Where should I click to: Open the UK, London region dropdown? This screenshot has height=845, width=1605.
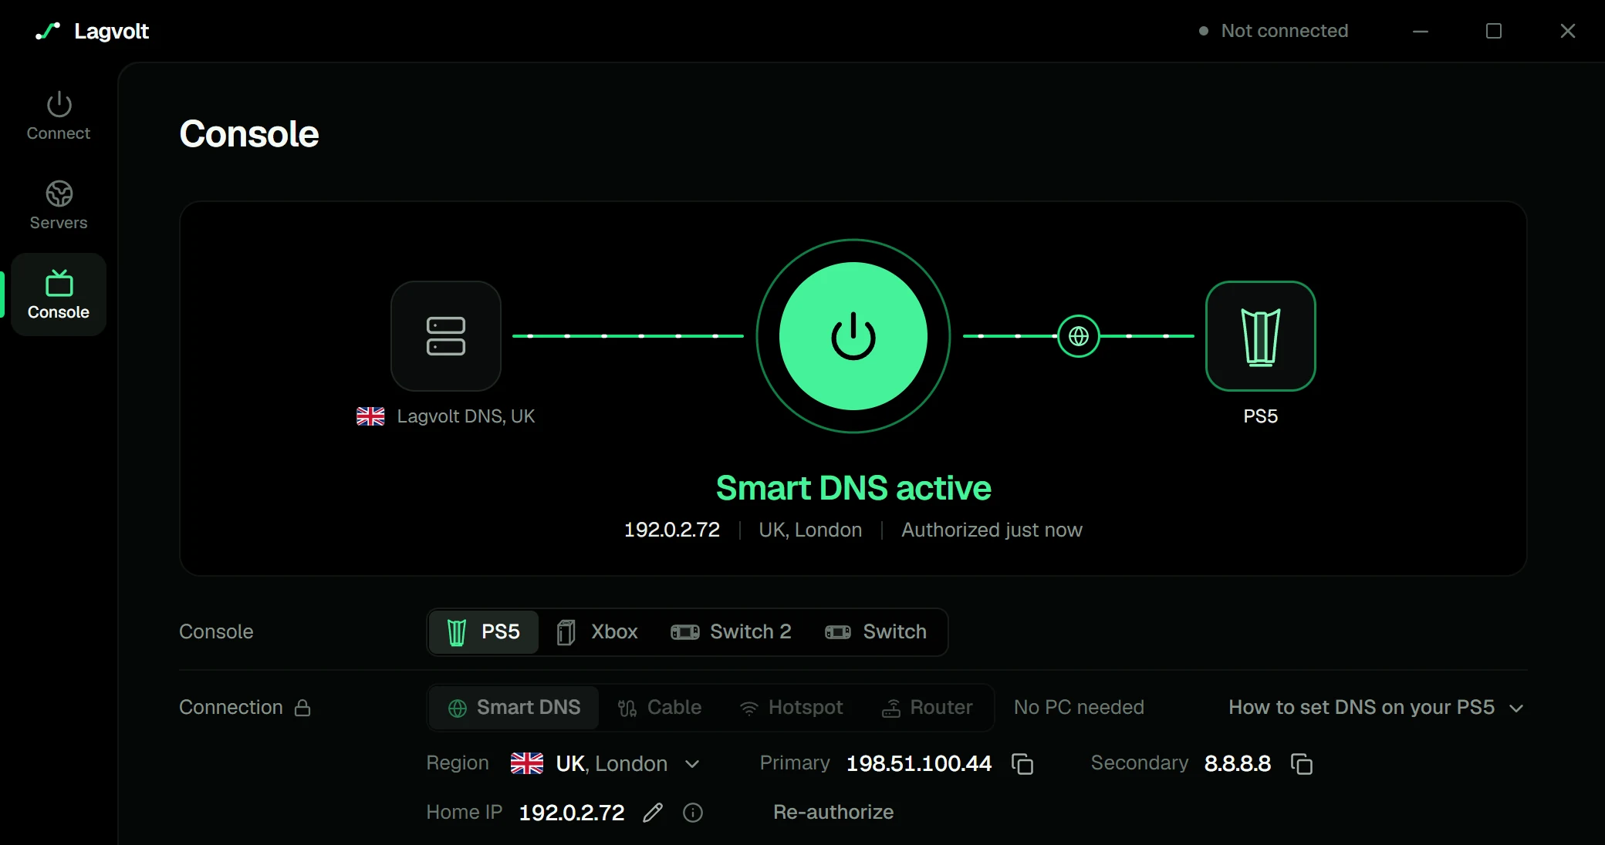point(606,763)
